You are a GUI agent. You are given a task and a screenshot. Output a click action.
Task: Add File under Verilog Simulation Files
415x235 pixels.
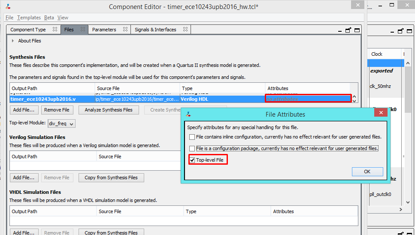click(x=24, y=178)
